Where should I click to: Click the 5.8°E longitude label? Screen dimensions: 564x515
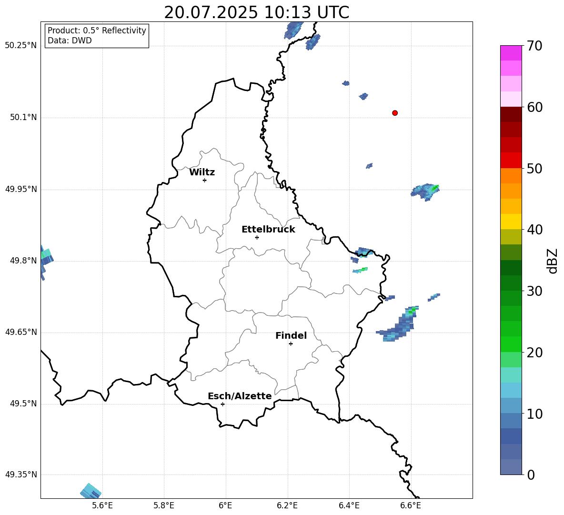[164, 505]
